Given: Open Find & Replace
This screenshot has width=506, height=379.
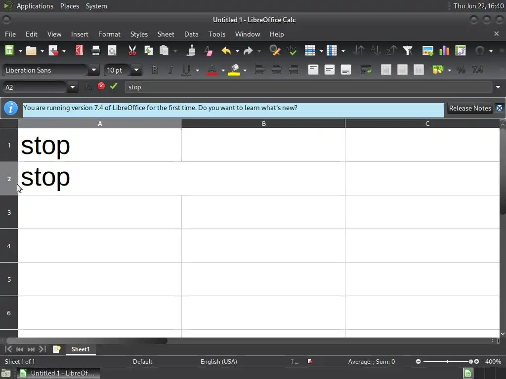Looking at the screenshot, I should (x=275, y=51).
